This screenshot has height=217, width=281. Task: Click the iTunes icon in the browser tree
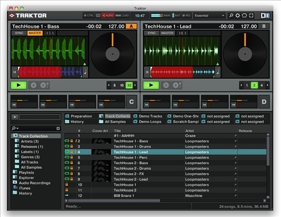coord(15,188)
